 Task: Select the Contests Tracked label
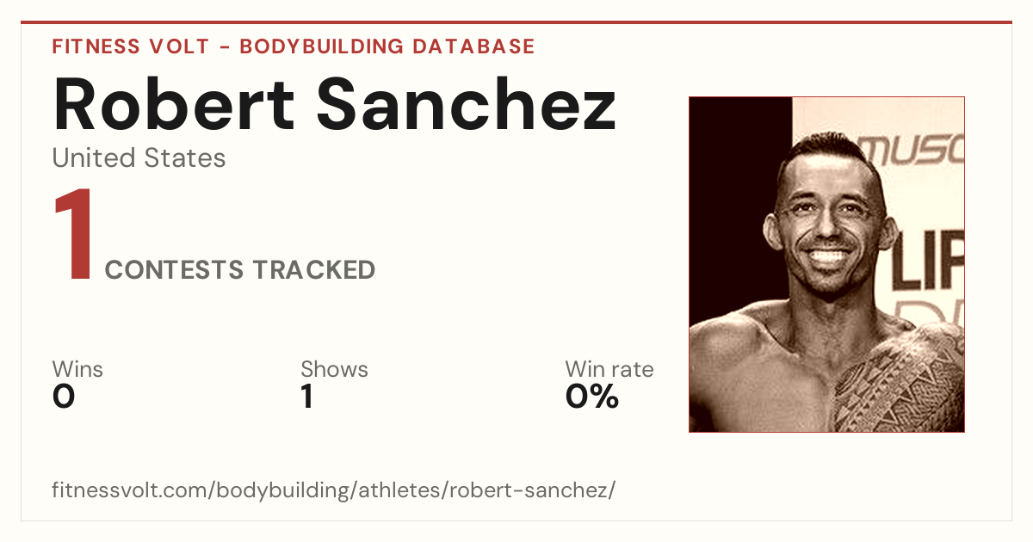tap(240, 270)
